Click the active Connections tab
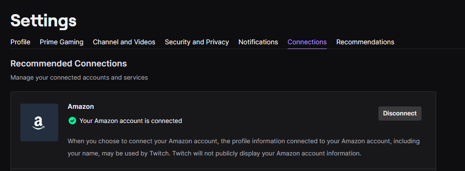 pyautogui.click(x=307, y=42)
